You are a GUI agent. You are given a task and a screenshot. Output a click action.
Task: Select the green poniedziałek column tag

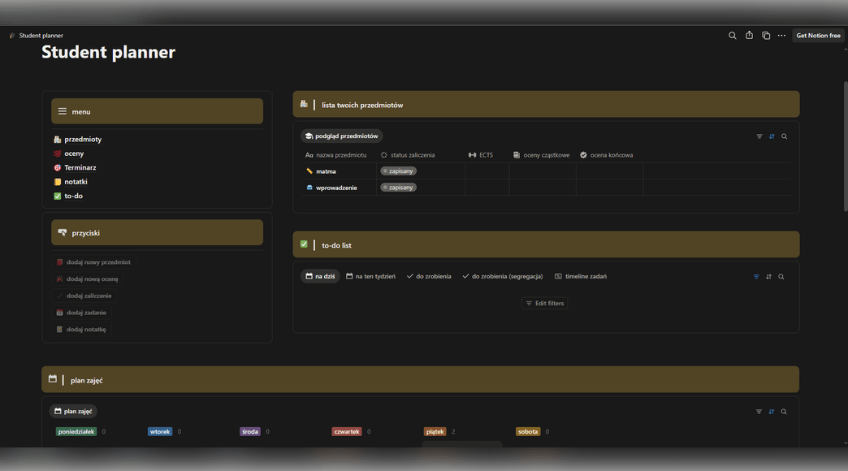click(76, 432)
